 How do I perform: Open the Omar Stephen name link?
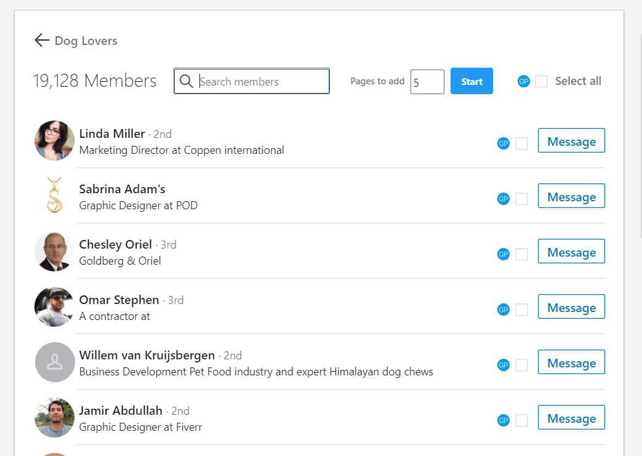119,300
